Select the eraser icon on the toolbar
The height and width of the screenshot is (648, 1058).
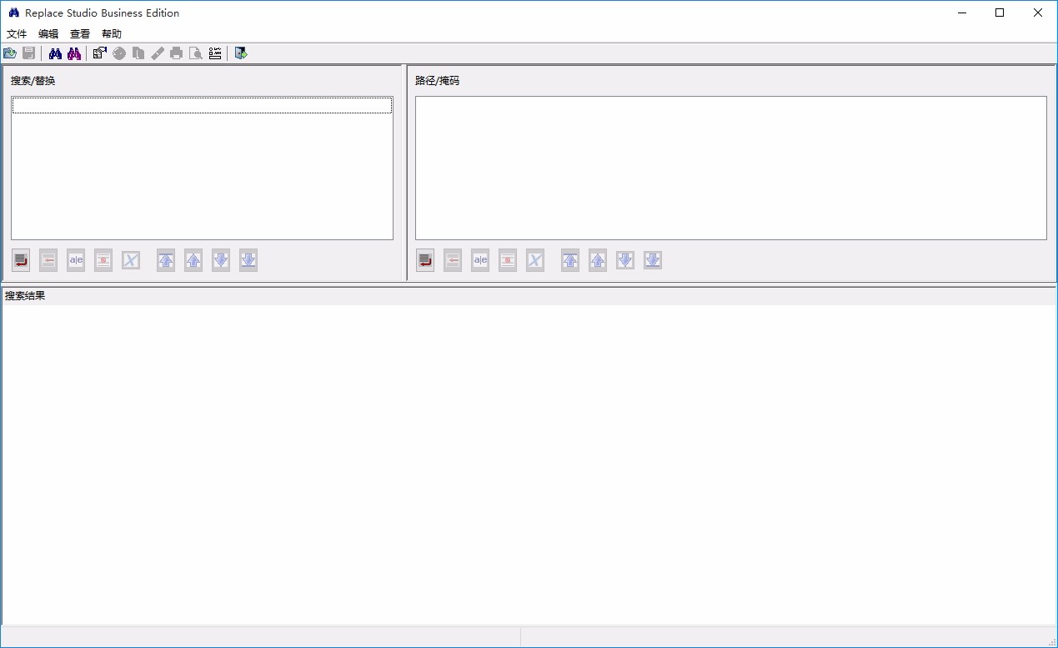click(158, 53)
